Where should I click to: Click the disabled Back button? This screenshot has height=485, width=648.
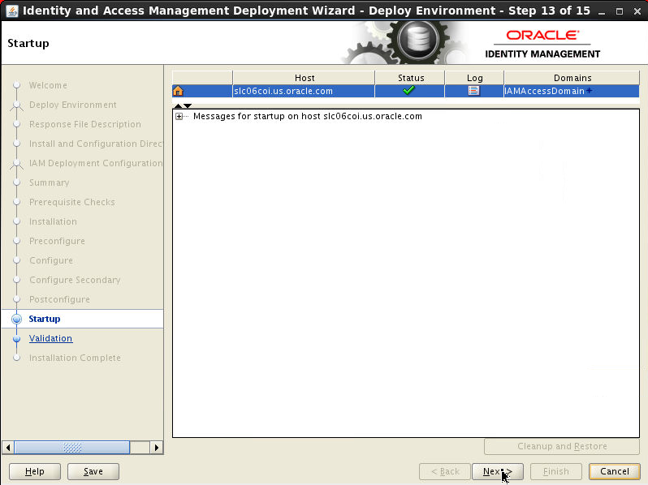pos(445,471)
